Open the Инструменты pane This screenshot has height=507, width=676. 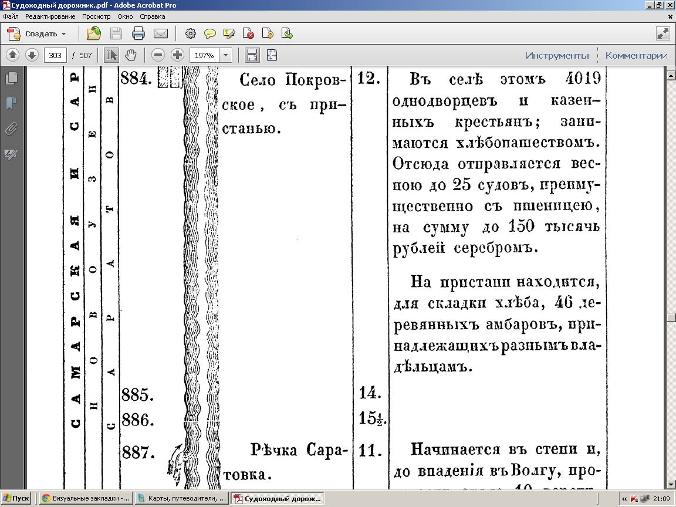557,55
